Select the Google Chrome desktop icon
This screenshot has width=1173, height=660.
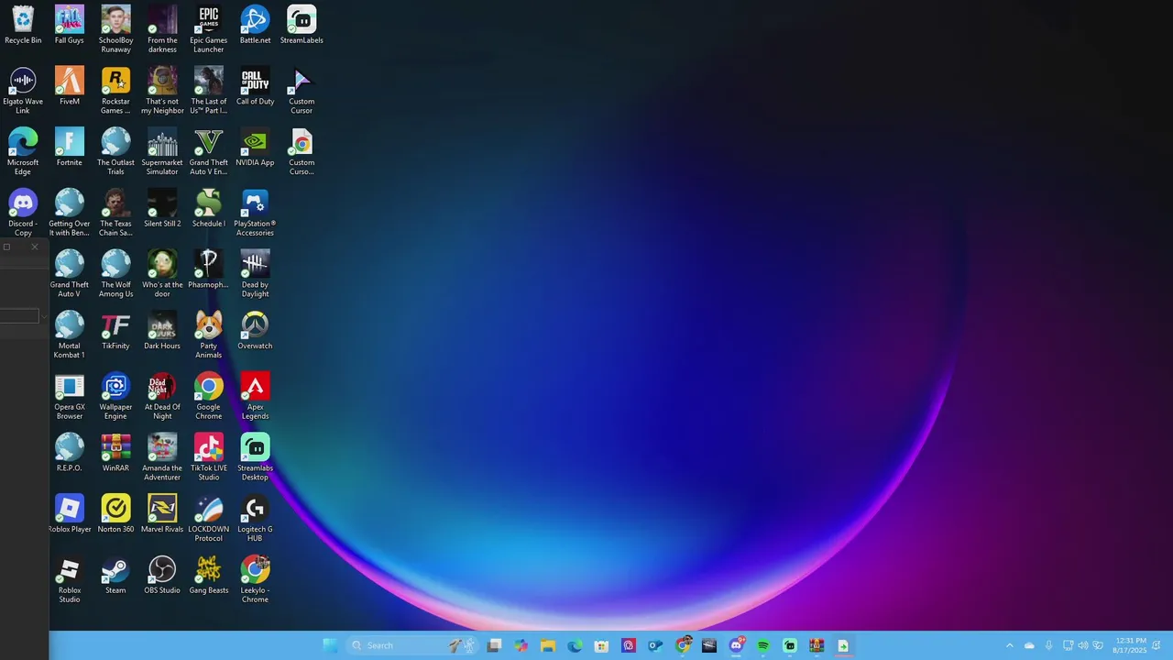coord(208,396)
